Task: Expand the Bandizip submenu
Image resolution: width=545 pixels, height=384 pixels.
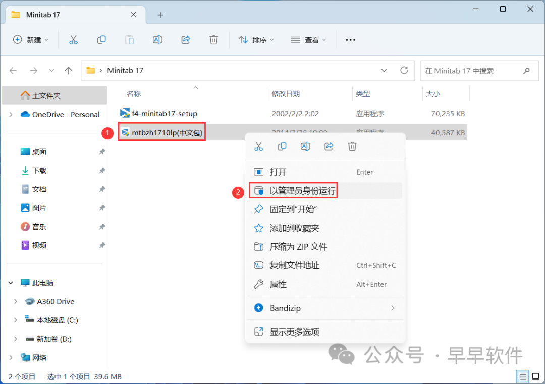Action: point(392,308)
